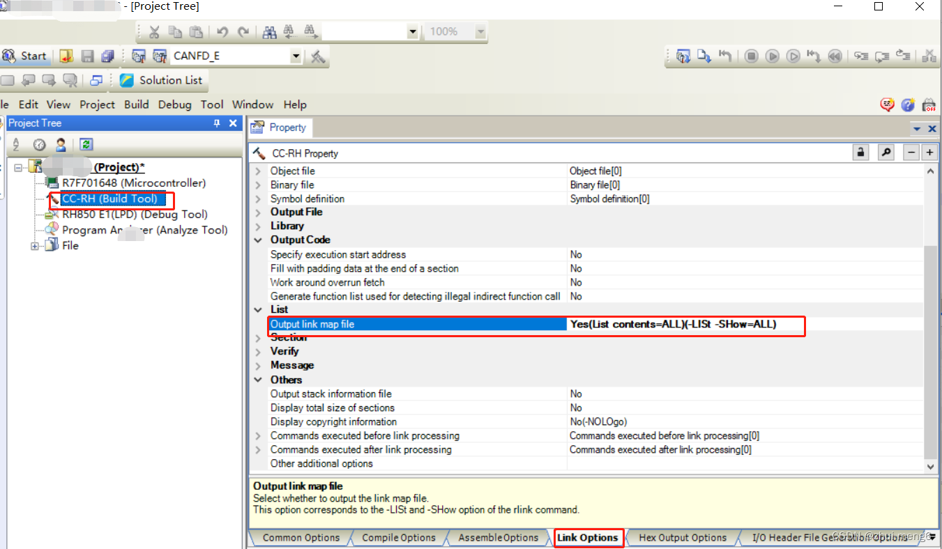Switch to Compile Options tab
This screenshot has width=942, height=549.
399,538
